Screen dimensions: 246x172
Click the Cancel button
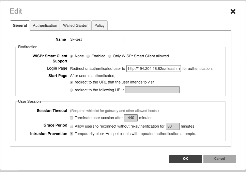pyautogui.click(x=219, y=159)
